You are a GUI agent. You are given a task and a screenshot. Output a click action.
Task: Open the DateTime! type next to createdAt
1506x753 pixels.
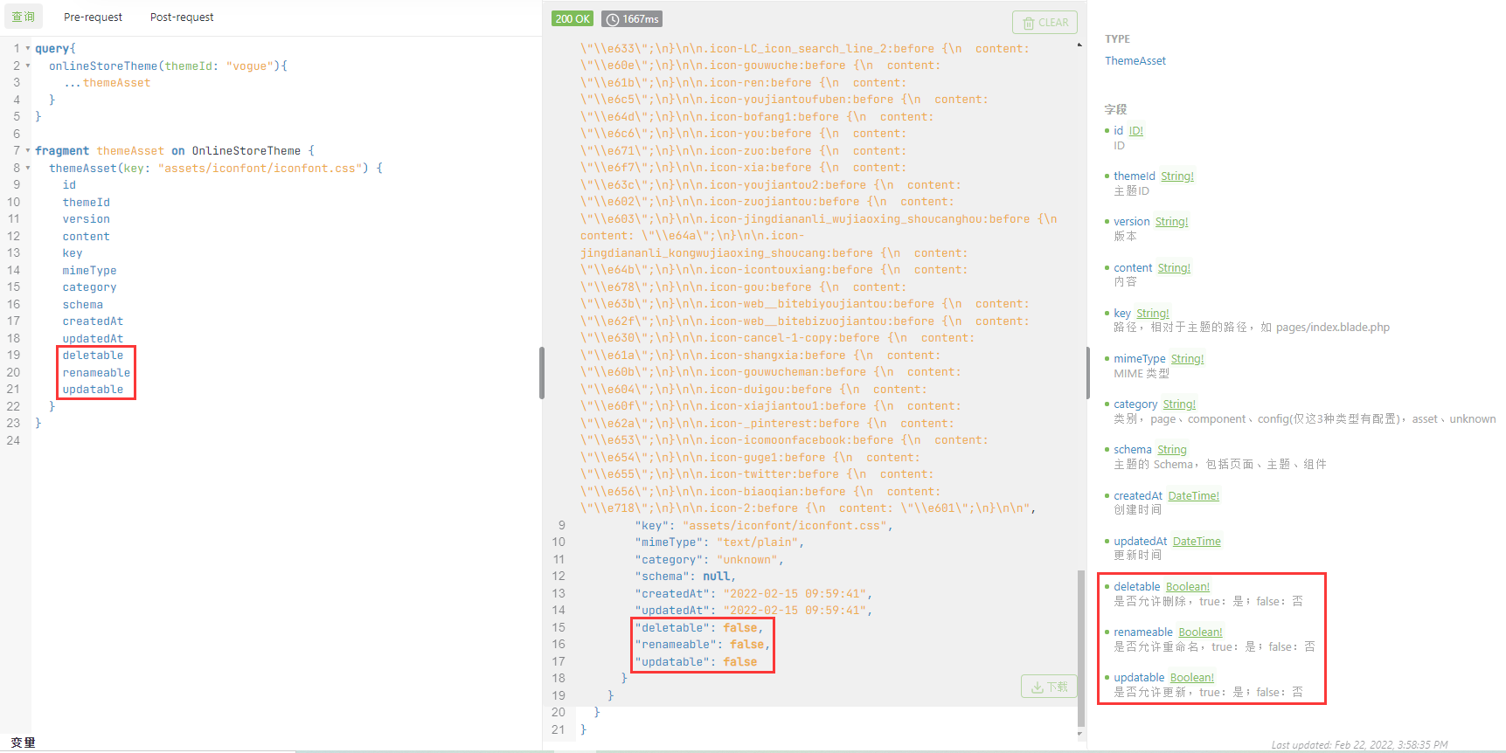(x=1193, y=496)
